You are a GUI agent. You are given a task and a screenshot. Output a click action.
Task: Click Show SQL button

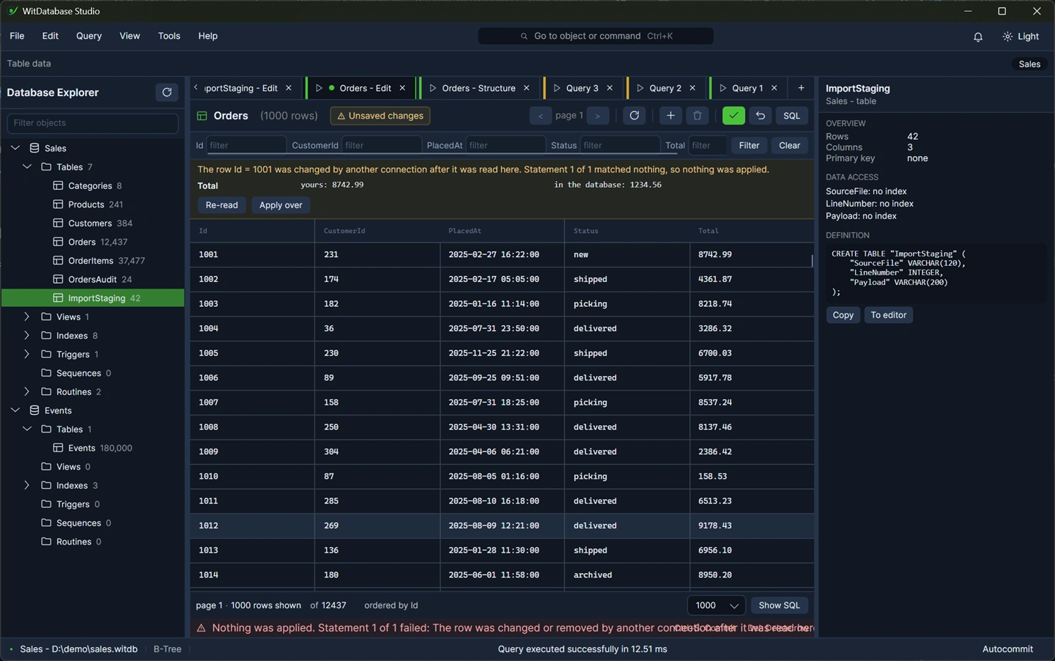pos(779,605)
